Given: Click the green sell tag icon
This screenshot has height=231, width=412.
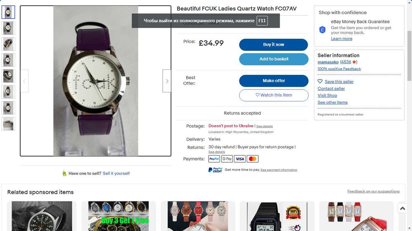Looking at the screenshot, I should pyautogui.click(x=64, y=173).
